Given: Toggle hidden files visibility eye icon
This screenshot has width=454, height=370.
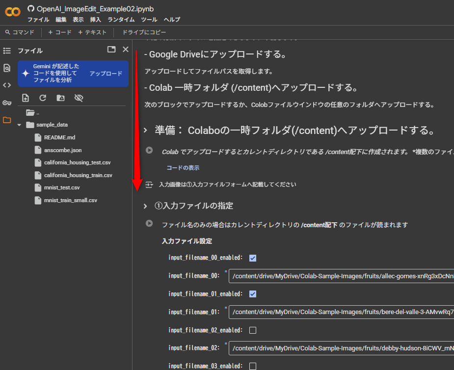Looking at the screenshot, I should click(x=79, y=98).
